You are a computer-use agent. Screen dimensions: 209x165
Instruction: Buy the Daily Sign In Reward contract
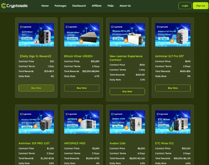pos(36,88)
